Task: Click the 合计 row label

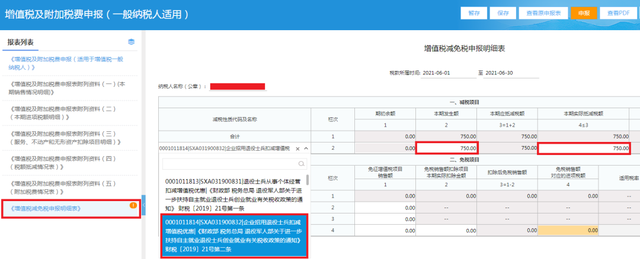Action: tap(235, 137)
